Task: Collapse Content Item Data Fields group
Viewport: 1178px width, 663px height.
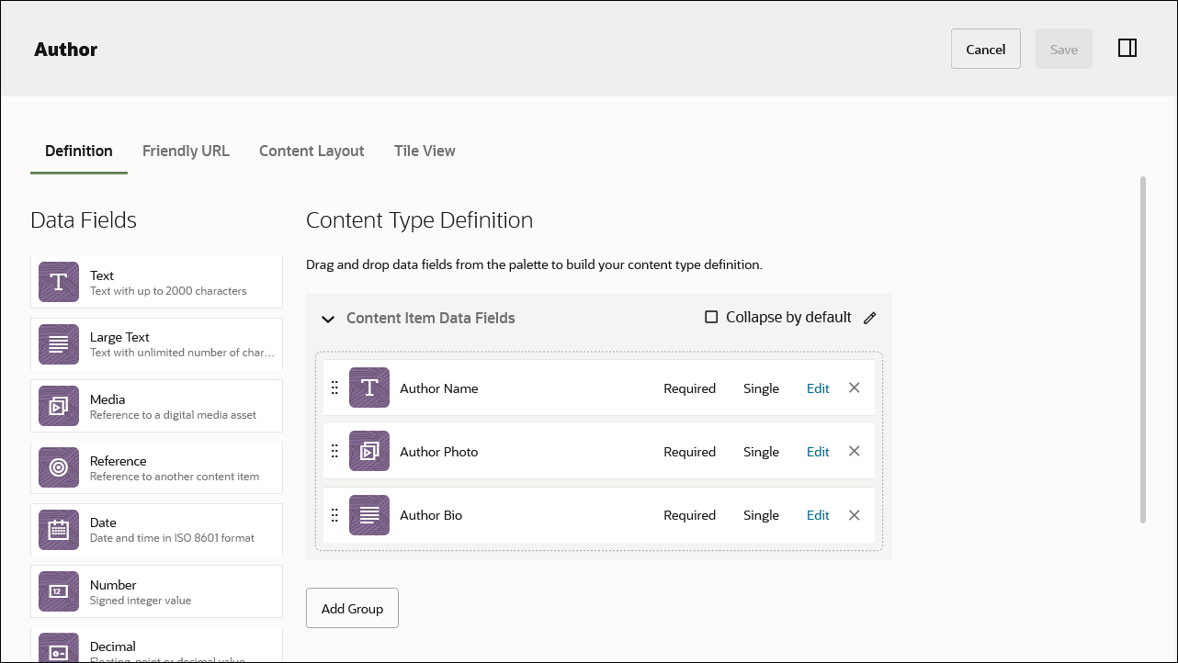Action: 328,319
